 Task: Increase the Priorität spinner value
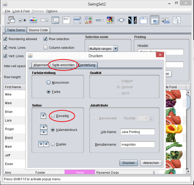coord(151,117)
